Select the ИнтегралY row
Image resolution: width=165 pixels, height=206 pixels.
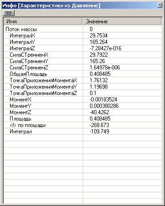coord(83,42)
